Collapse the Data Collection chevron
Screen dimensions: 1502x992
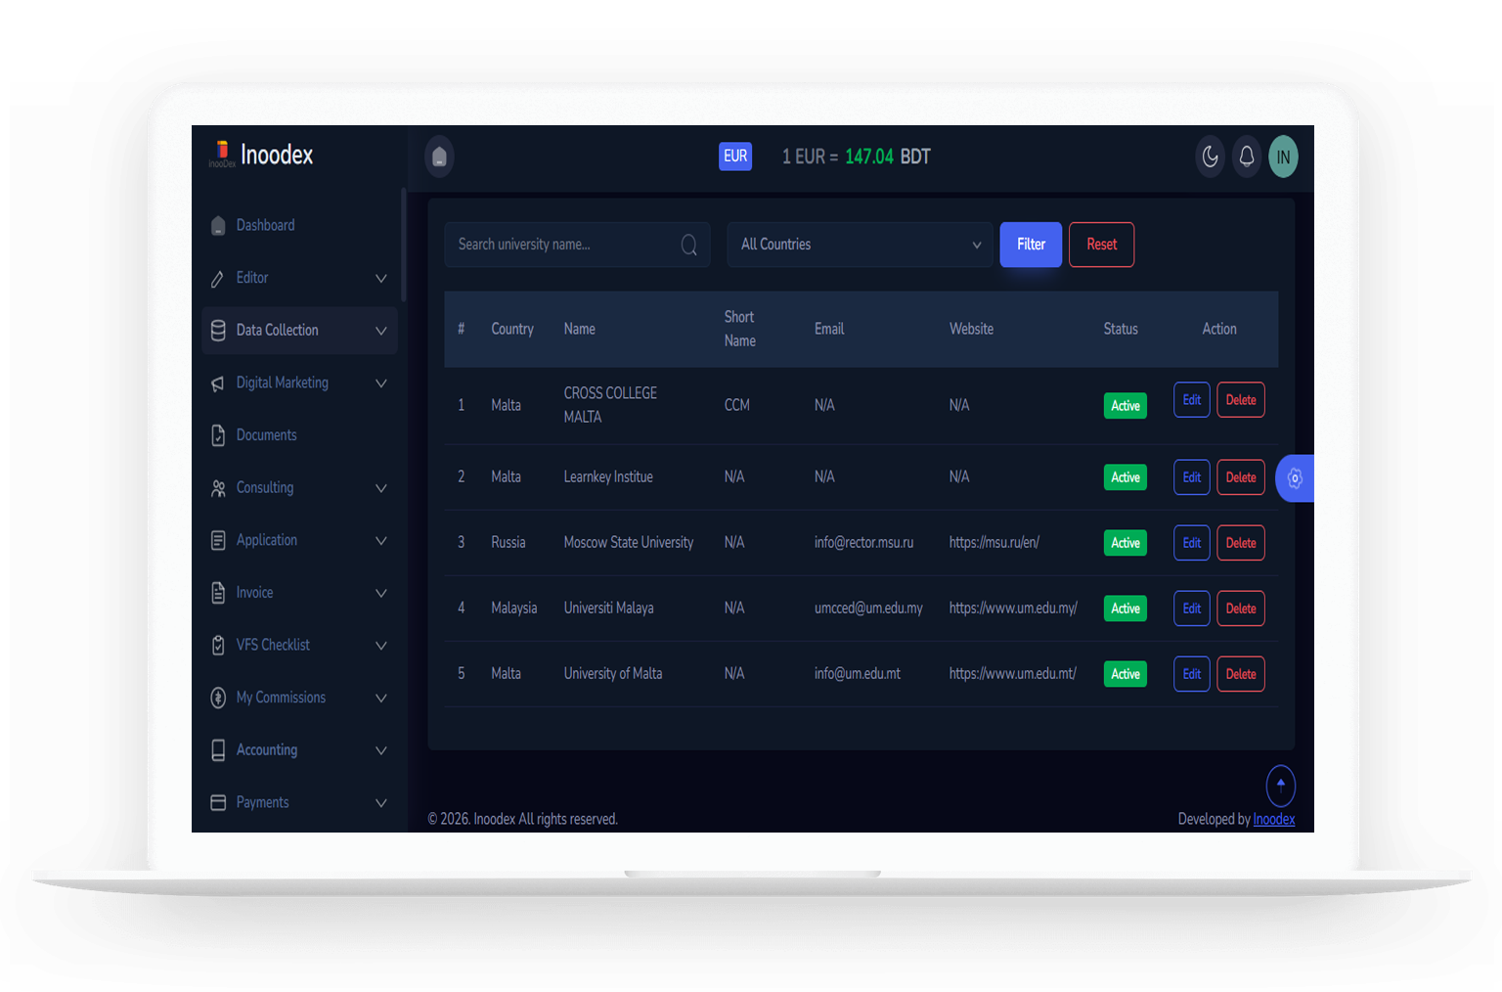point(381,331)
